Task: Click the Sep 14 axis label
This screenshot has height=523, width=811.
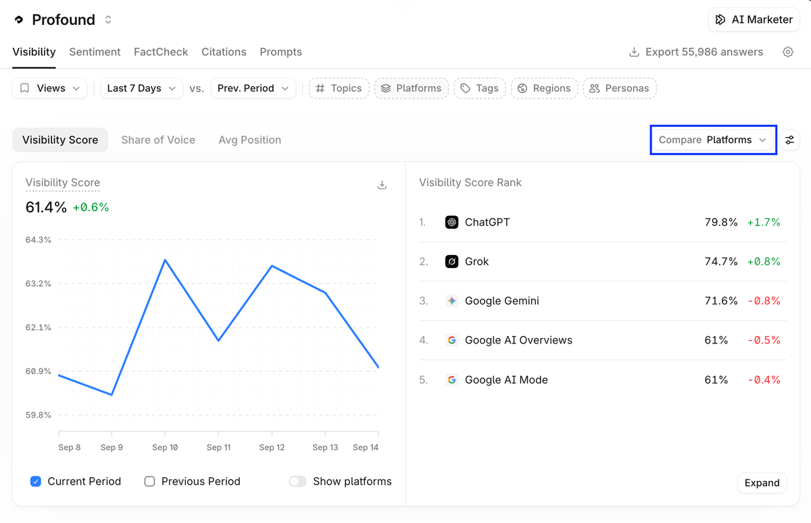Action: tap(365, 447)
